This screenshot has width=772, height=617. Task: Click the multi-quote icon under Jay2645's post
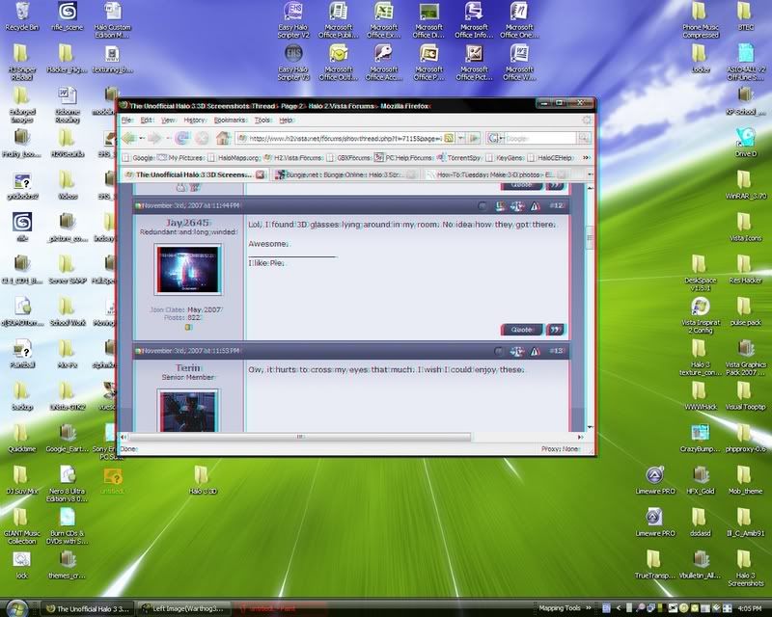[x=557, y=330]
